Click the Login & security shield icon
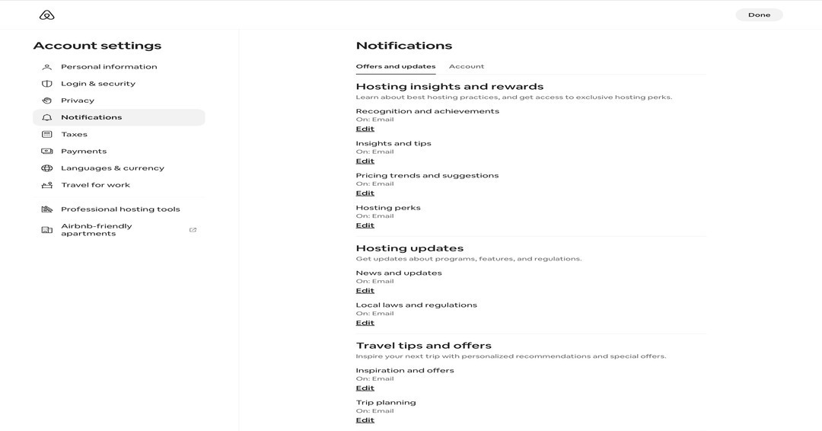Image resolution: width=822 pixels, height=431 pixels. pyautogui.click(x=47, y=84)
